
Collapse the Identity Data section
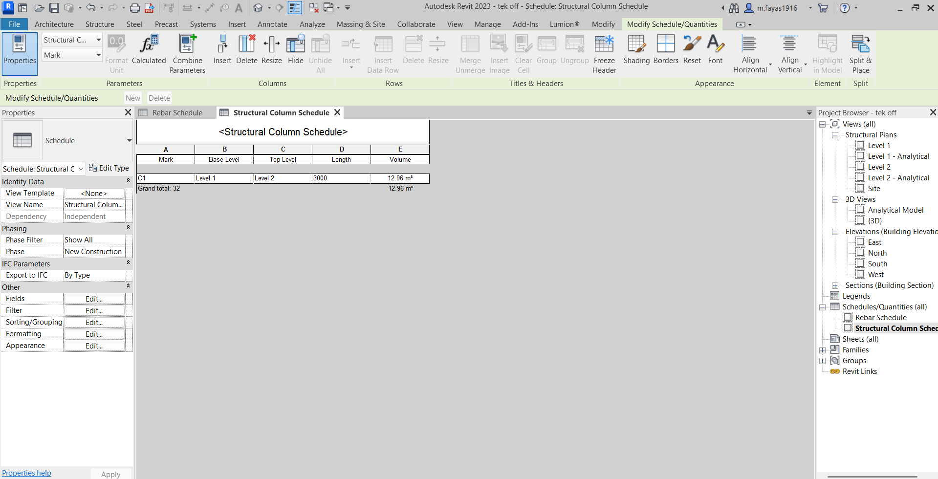point(128,180)
